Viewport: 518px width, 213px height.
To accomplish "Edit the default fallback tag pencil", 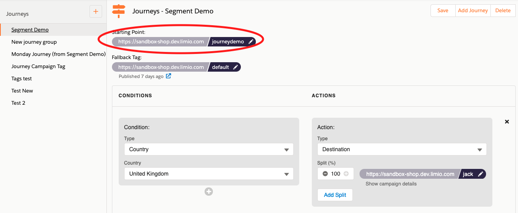I will click(x=235, y=67).
